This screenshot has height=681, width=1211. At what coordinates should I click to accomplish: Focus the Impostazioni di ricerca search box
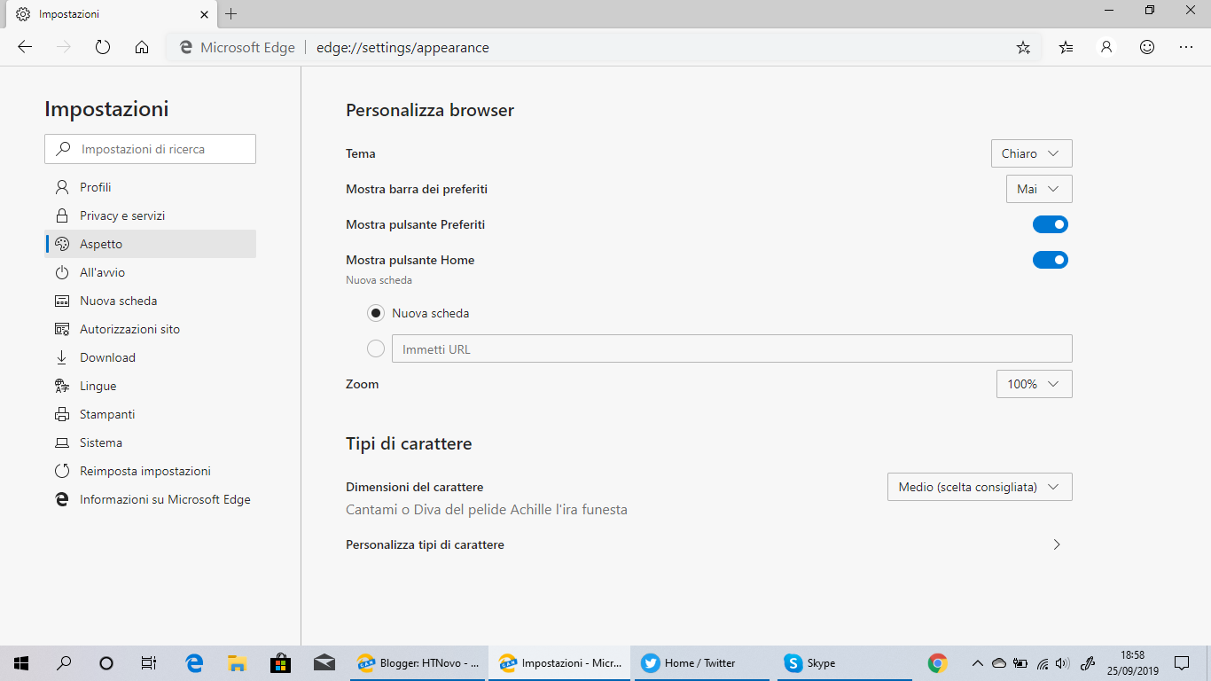(151, 149)
